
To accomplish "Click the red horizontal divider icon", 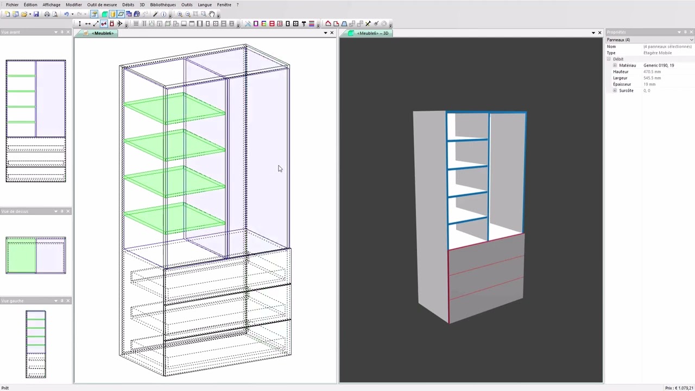I will pos(272,24).
